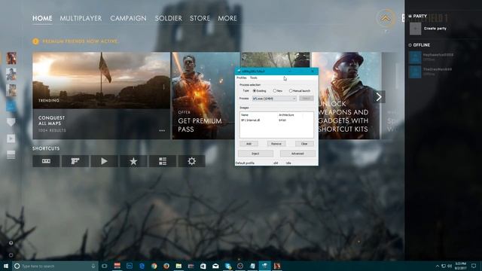Click the hamburger menu icon in left sidebar
The height and width of the screenshot is (271, 482).
click(x=11, y=154)
